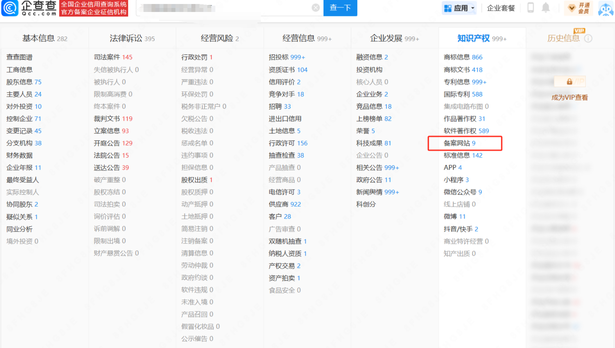Open 查查图谱 item
The image size is (615, 348).
coord(19,57)
